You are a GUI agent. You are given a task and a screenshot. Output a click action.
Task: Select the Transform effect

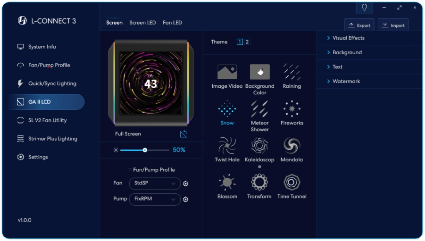click(259, 182)
